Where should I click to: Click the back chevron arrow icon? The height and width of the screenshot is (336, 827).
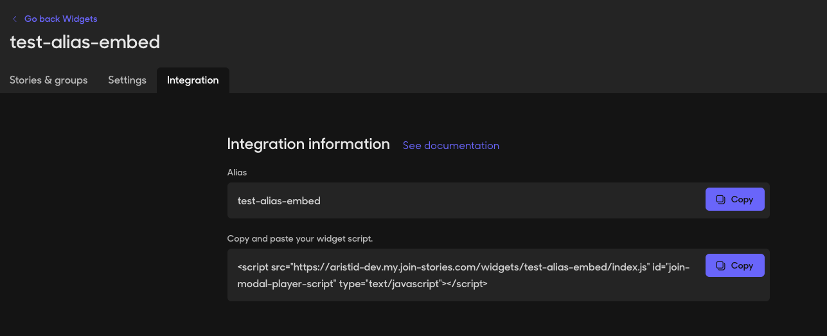15,19
